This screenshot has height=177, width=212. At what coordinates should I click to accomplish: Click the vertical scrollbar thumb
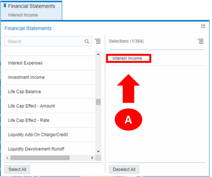pyautogui.click(x=98, y=102)
